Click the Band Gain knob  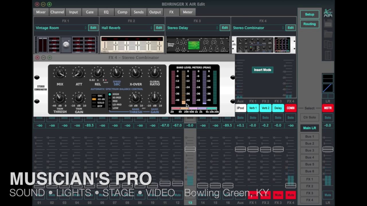[x=155, y=98]
